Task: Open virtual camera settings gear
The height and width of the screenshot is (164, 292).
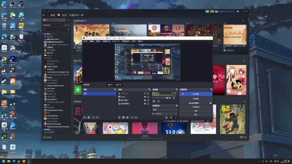Action: (x=211, y=103)
